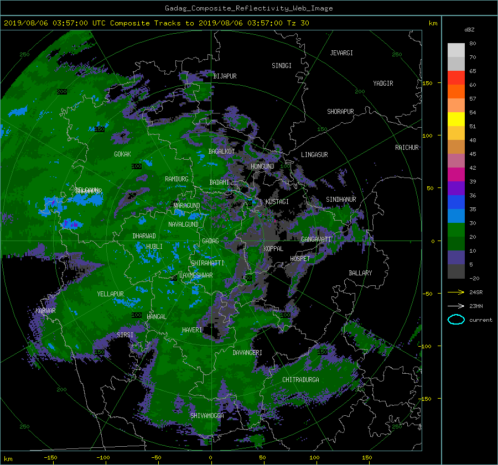Screen dimensions: 498x465
Task: Click the SINDHANUR city label
Action: (341, 200)
